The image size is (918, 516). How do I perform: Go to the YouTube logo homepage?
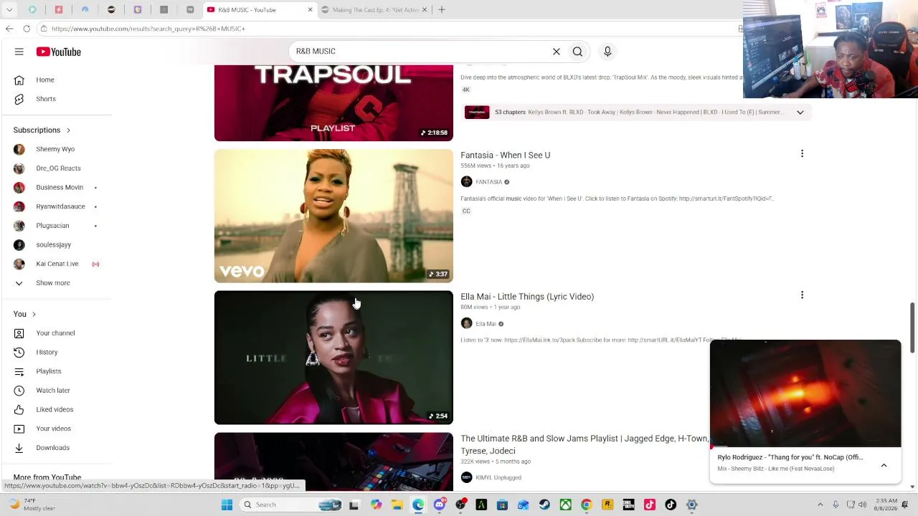click(59, 52)
